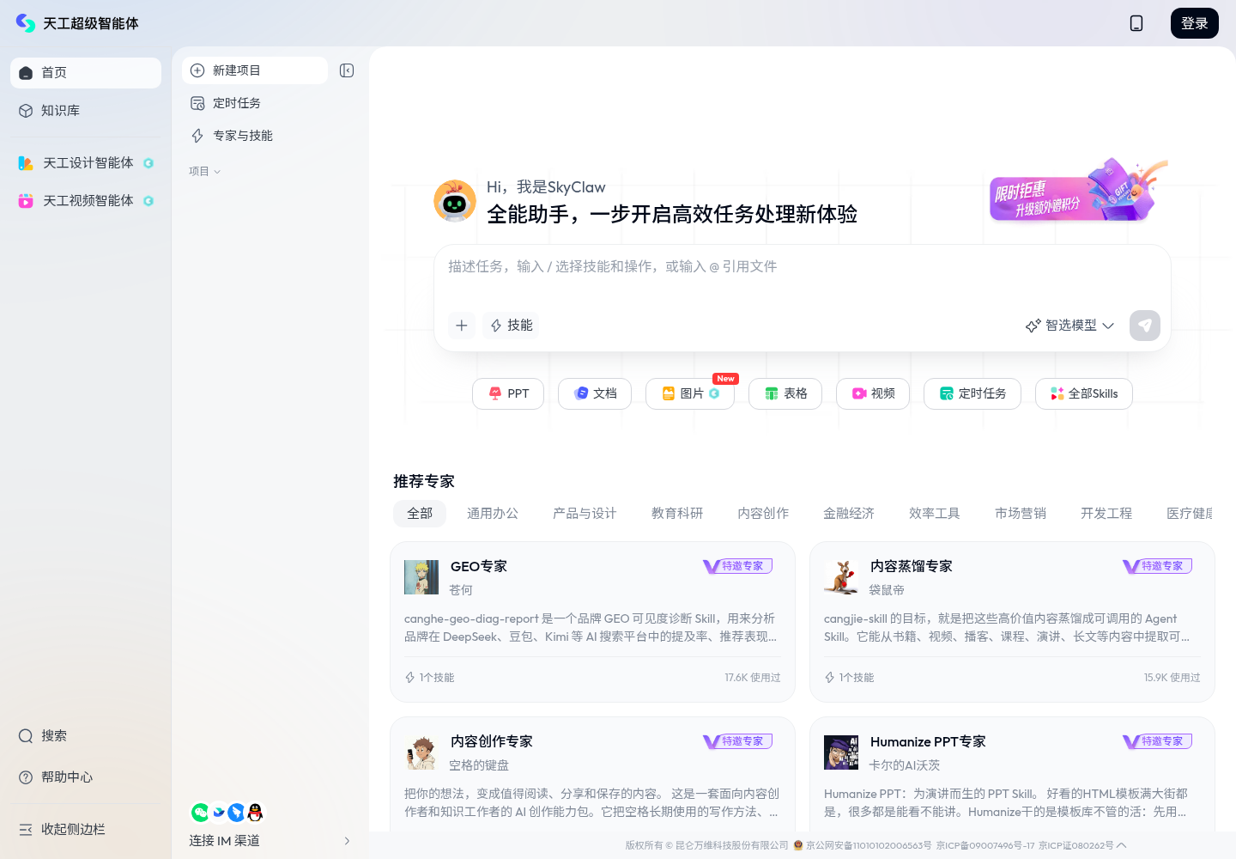Click 收起侧边栏 to collapse sidebar
Viewport: 1236px width, 859px height.
pyautogui.click(x=86, y=830)
